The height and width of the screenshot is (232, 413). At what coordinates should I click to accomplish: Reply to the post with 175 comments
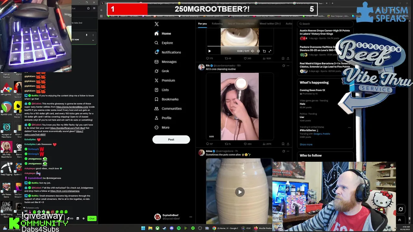[209, 58]
